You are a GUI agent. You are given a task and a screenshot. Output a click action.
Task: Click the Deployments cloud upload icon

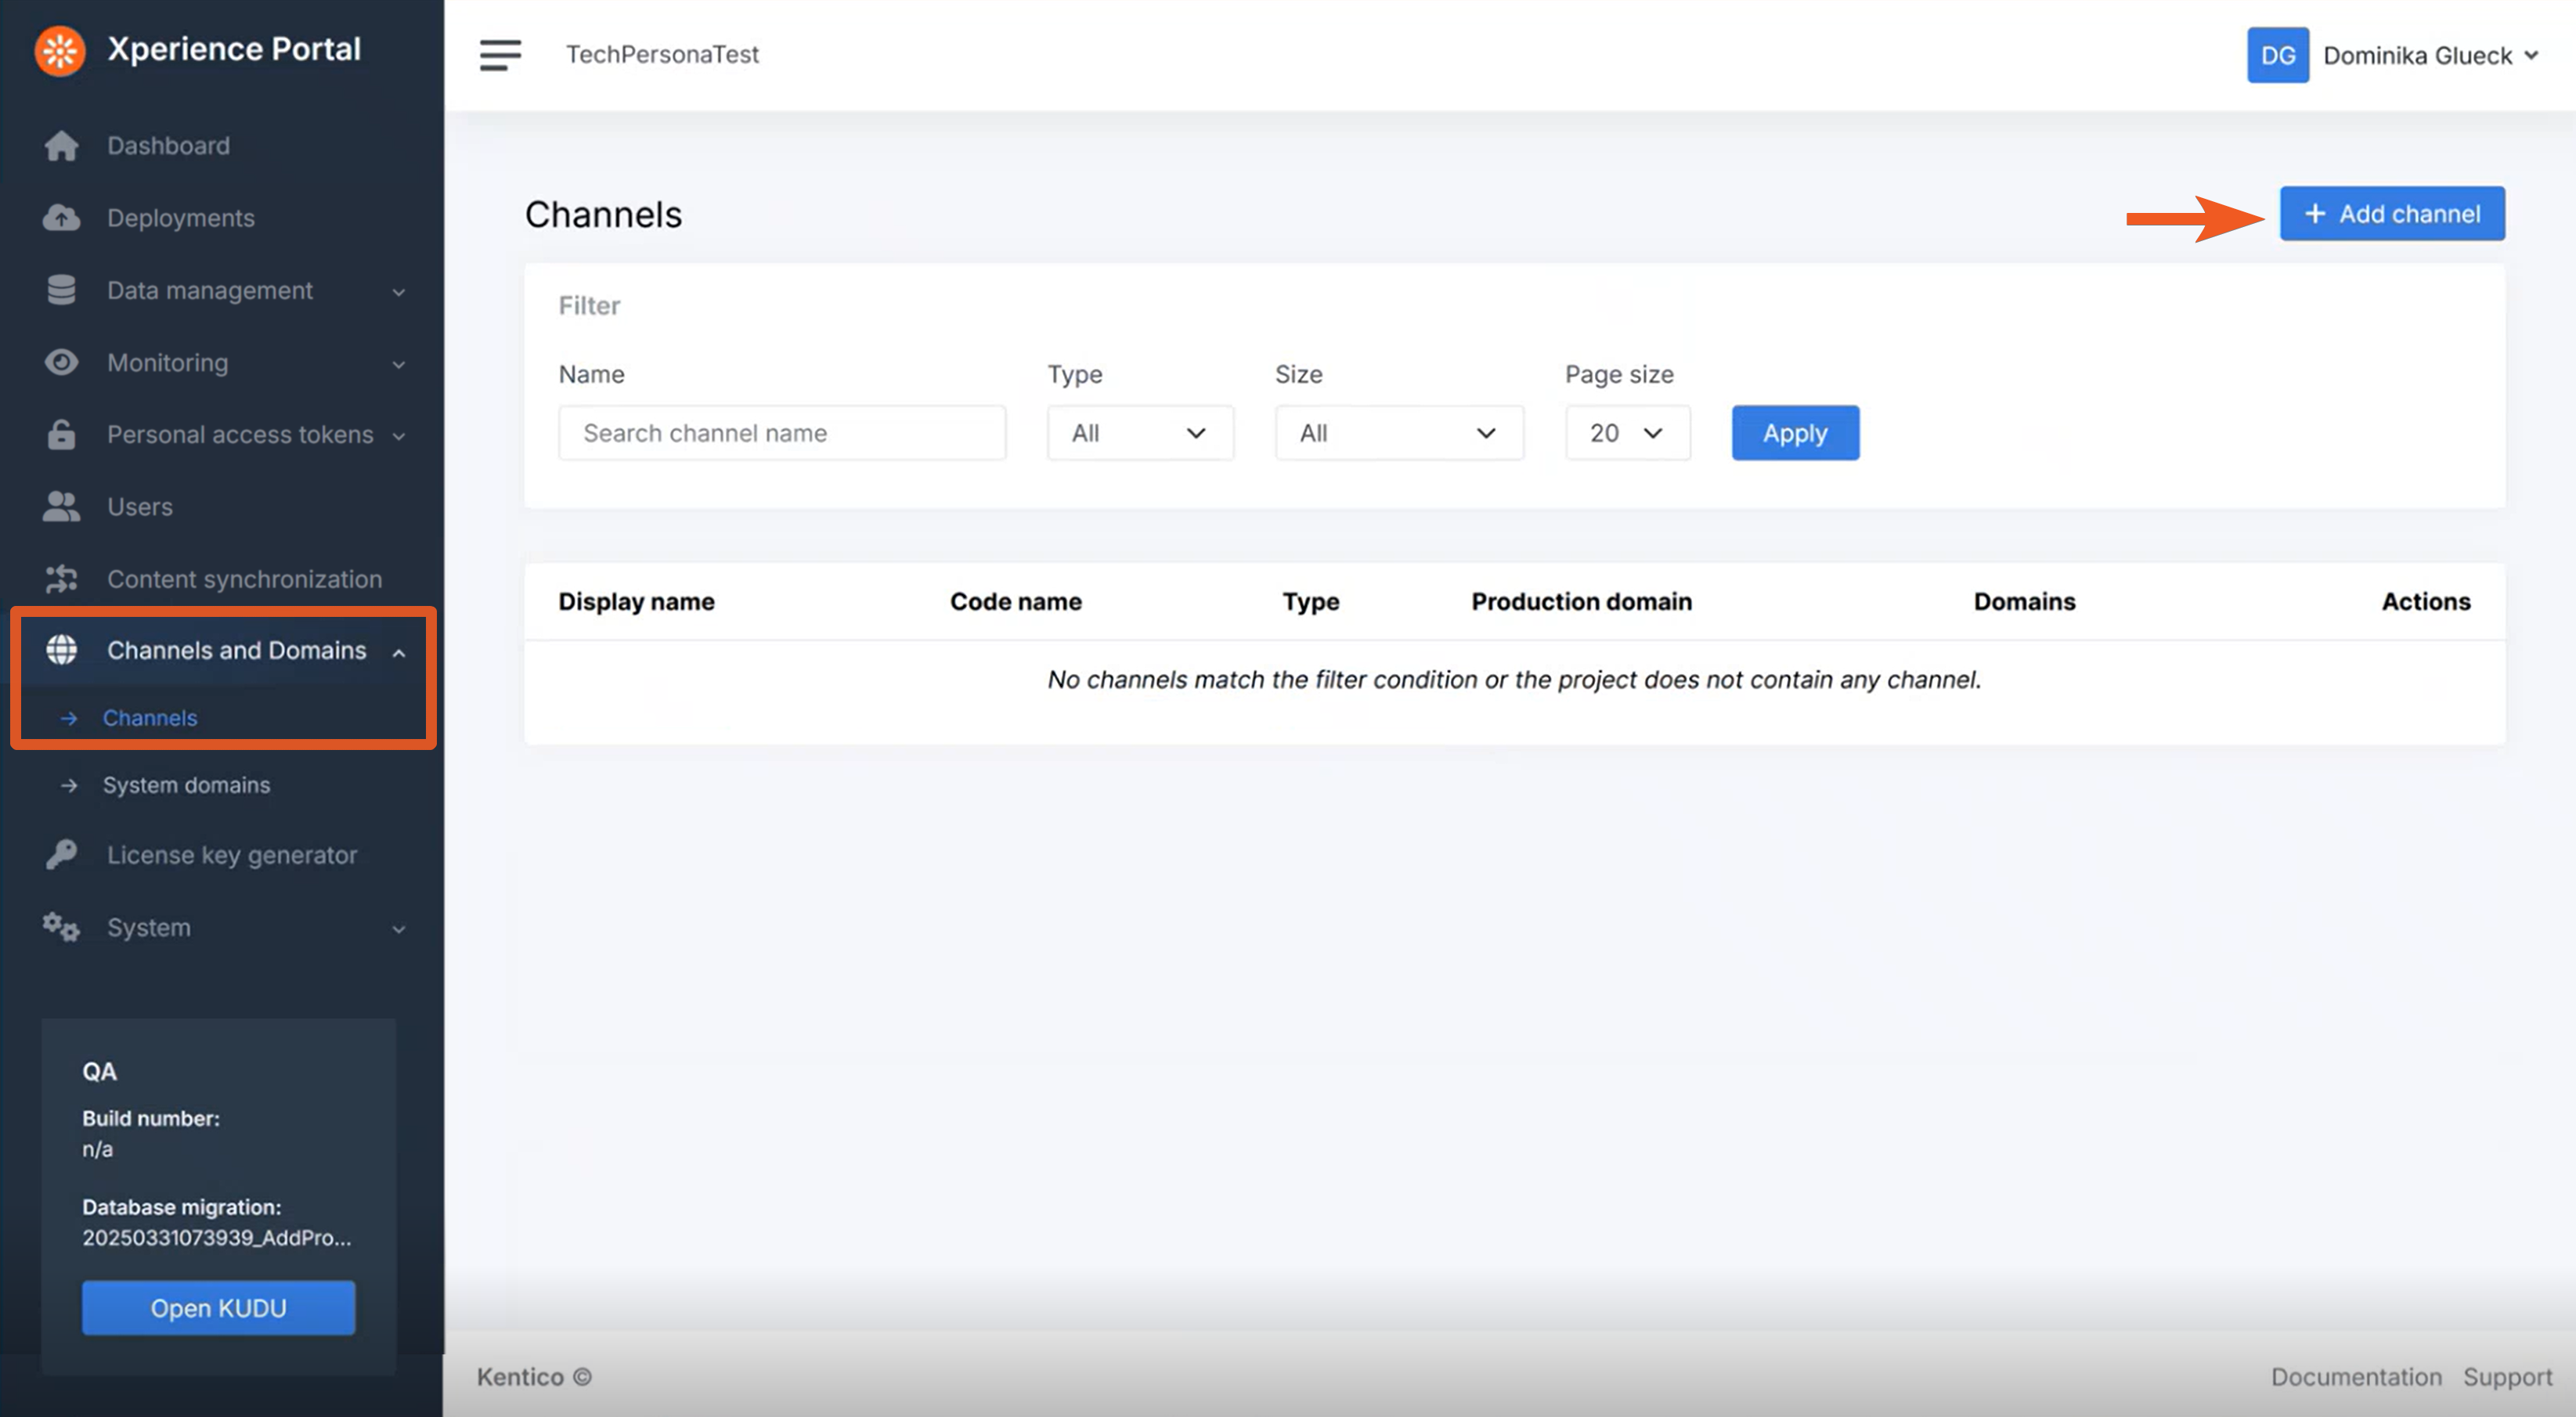61,218
